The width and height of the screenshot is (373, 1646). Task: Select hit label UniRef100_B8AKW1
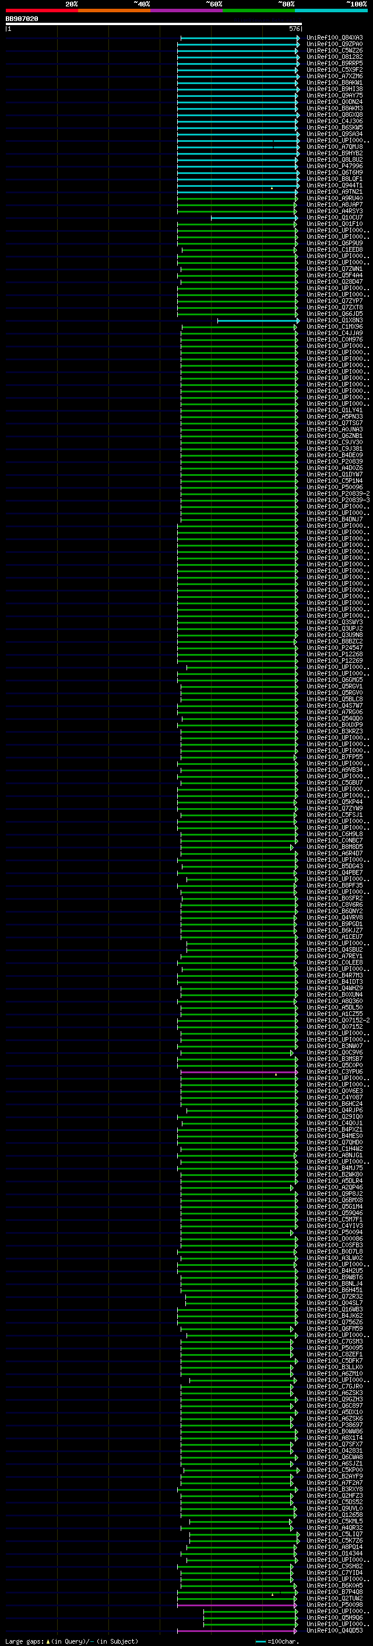tap(335, 82)
